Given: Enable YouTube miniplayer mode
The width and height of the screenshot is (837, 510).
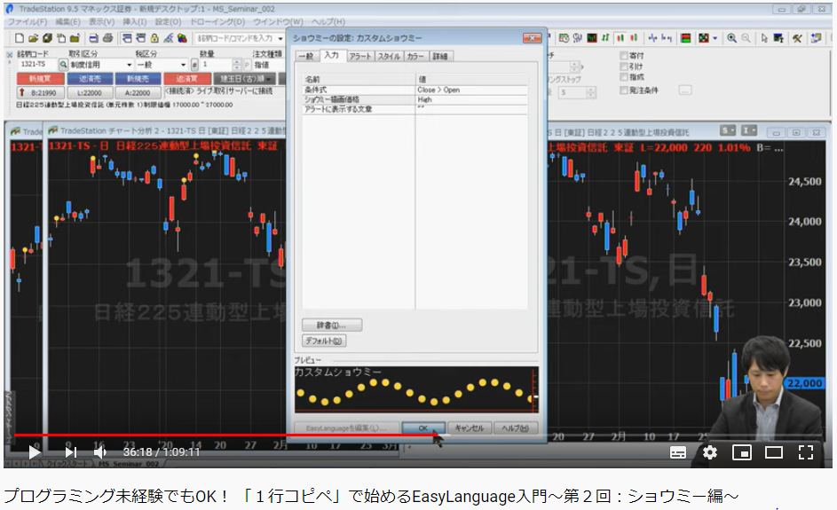Looking at the screenshot, I should [x=741, y=453].
